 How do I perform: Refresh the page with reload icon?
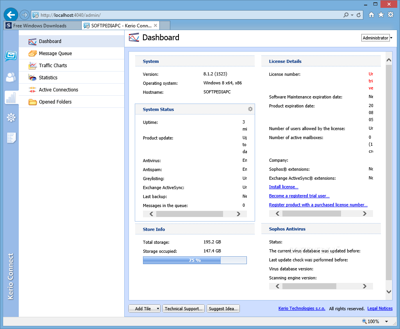359,15
